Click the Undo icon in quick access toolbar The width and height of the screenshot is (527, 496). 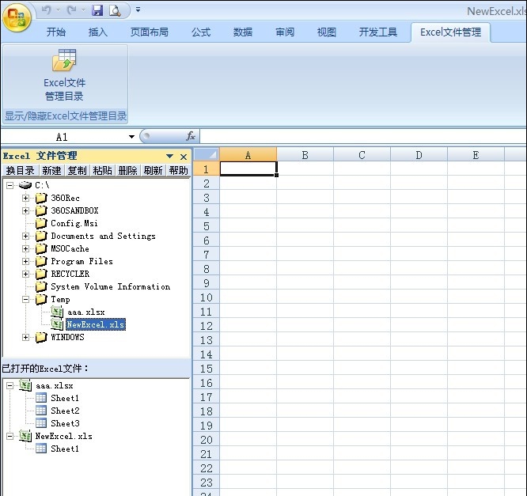[x=47, y=10]
